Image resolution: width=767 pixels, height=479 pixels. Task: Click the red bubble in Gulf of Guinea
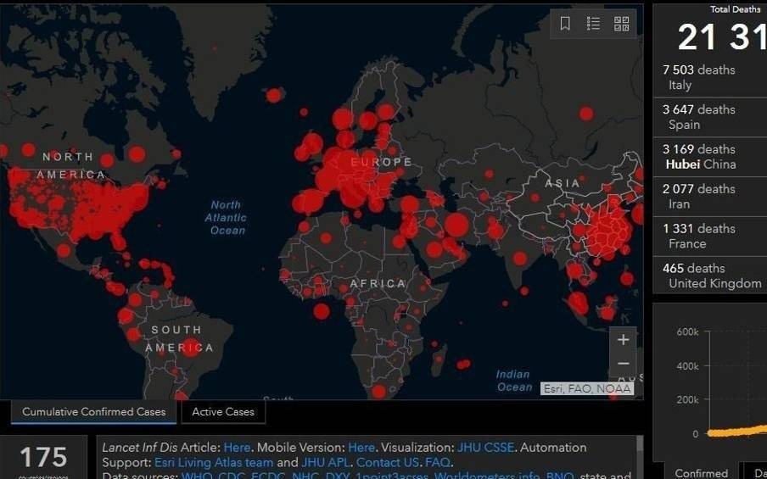[x=322, y=311]
